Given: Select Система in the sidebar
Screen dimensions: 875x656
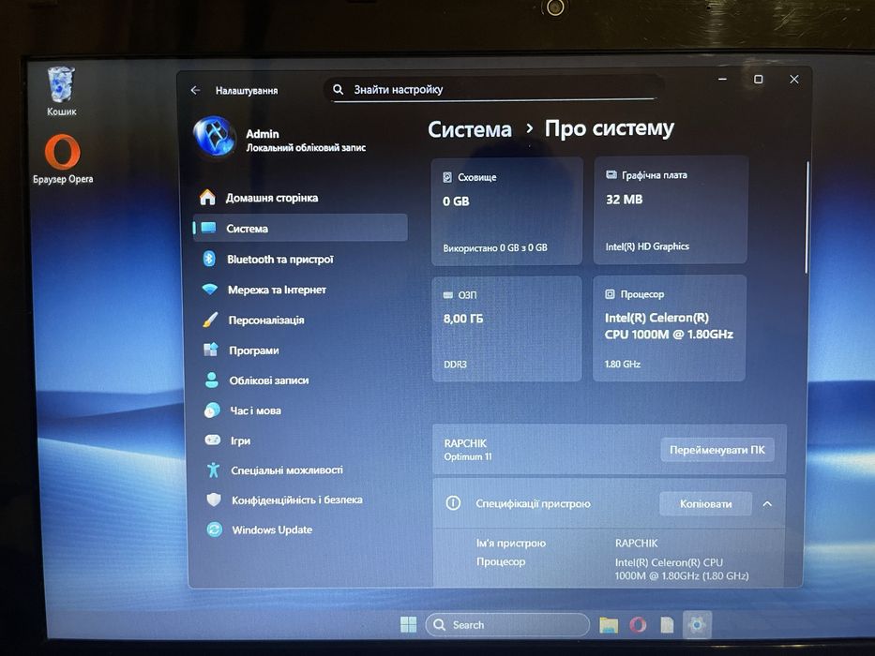Looking at the screenshot, I should tap(300, 228).
